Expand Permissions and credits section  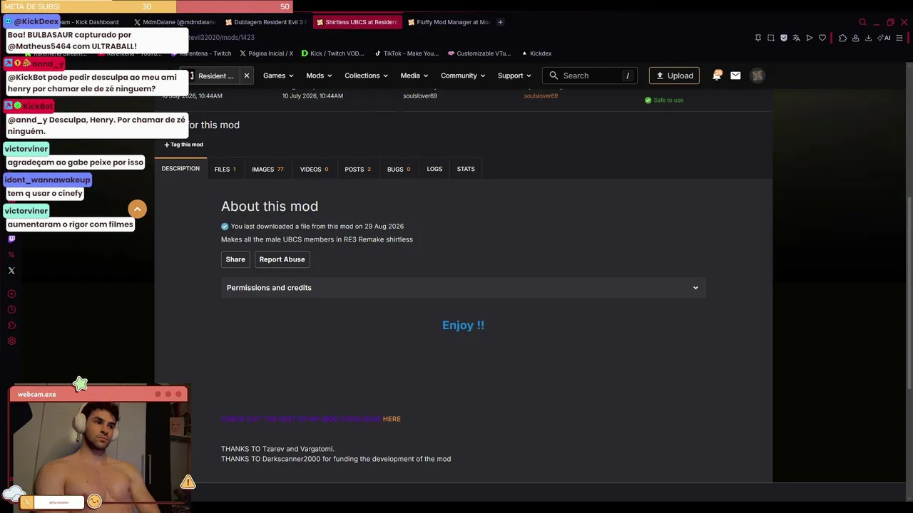463,288
